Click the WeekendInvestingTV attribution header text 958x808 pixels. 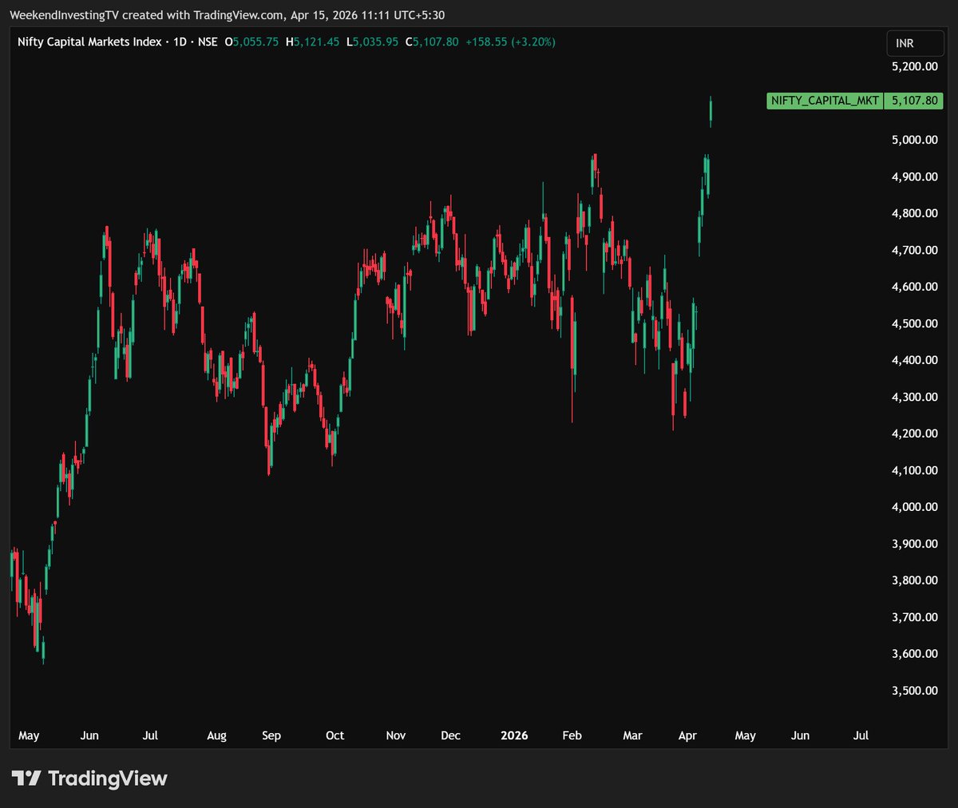(x=227, y=15)
